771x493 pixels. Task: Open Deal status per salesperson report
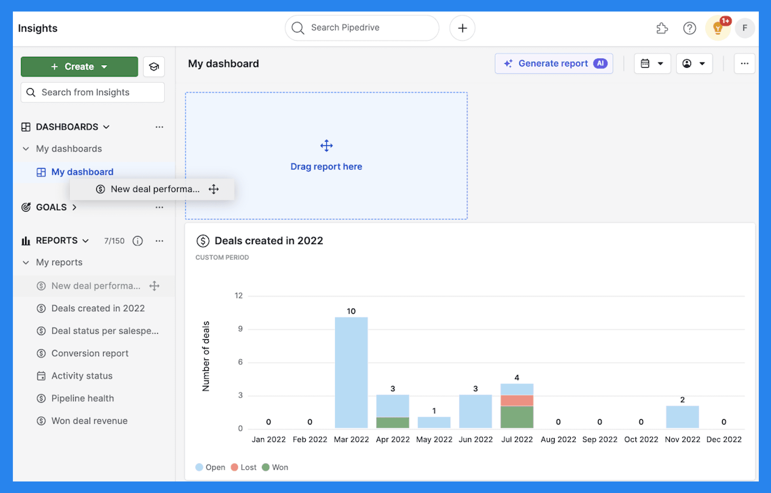pos(105,331)
